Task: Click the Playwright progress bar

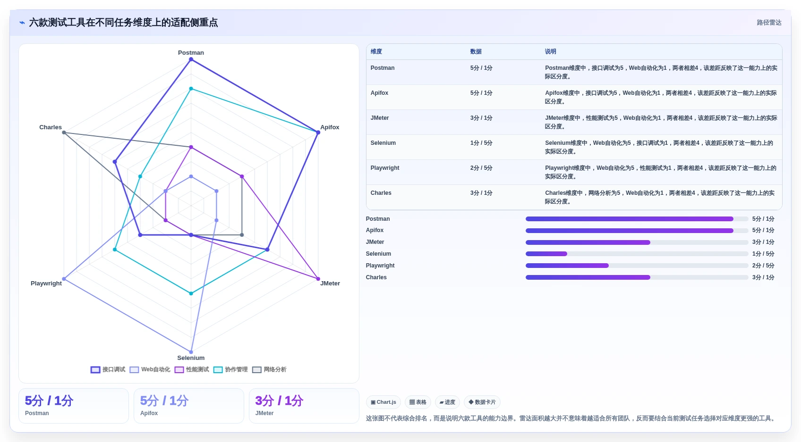Action: [x=637, y=266]
